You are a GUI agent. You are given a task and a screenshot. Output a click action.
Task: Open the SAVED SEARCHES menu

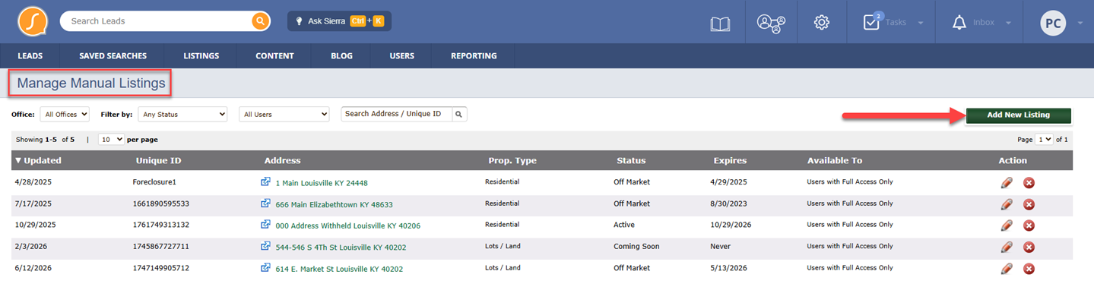pos(113,55)
